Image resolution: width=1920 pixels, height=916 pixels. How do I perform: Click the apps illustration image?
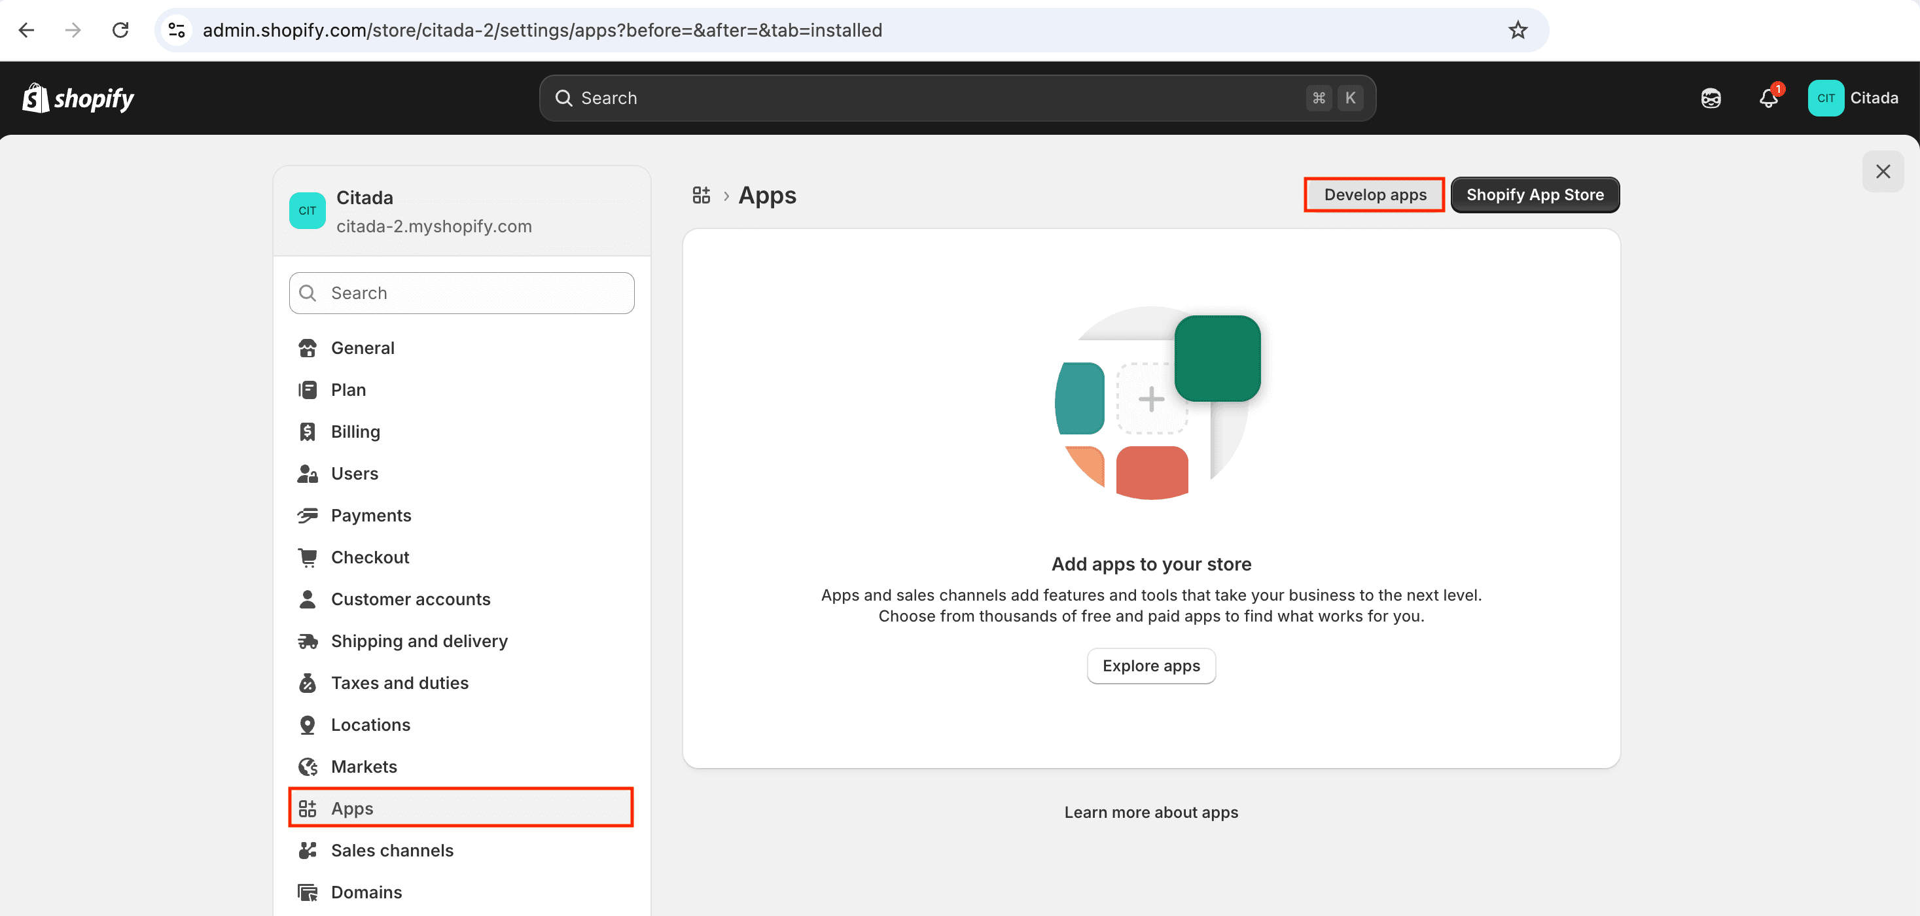pyautogui.click(x=1156, y=403)
